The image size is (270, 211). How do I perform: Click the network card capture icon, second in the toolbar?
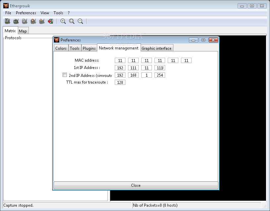click(16, 21)
